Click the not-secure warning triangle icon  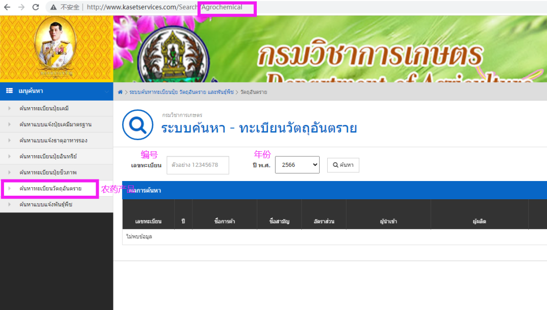pos(53,8)
